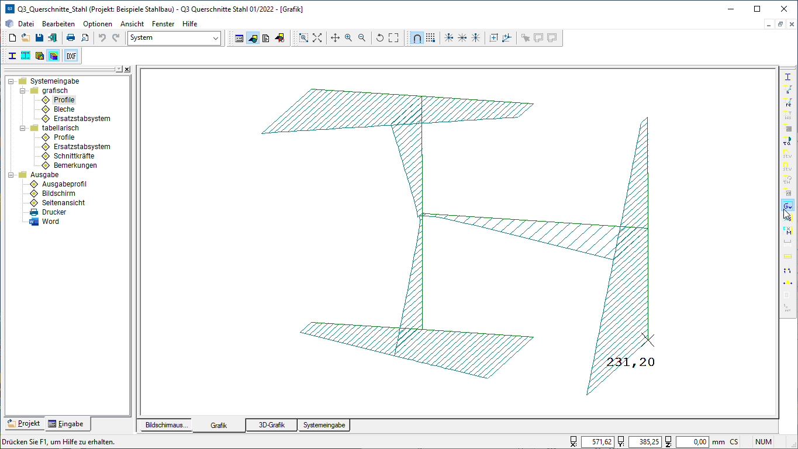
Task: Collapse the tabellarisch folder node
Action: click(23, 128)
